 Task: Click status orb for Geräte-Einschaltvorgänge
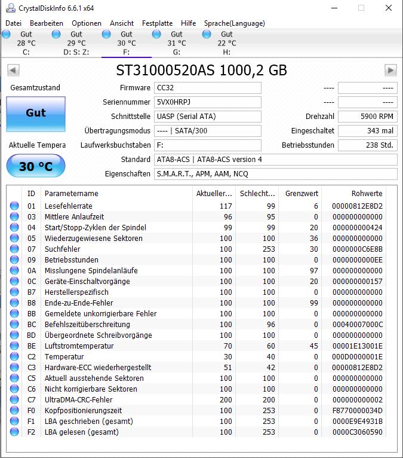[x=14, y=281]
